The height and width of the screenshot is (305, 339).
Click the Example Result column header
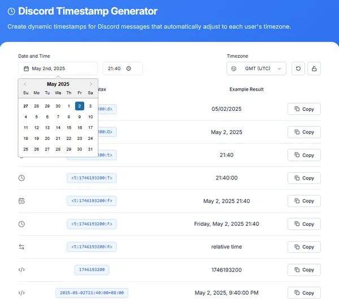pyautogui.click(x=246, y=89)
